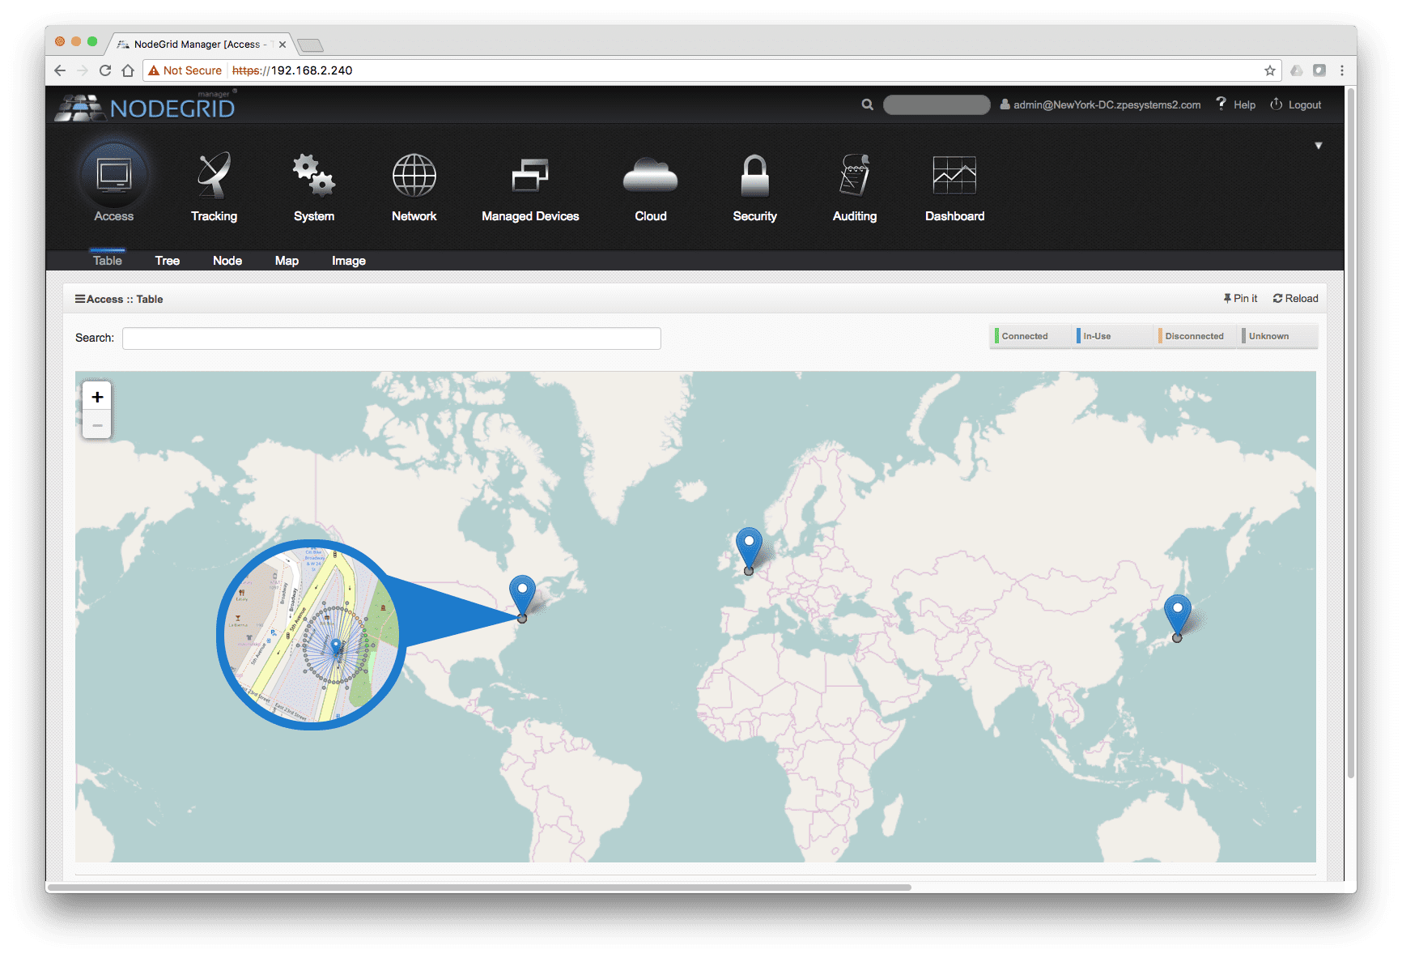This screenshot has height=958, width=1402.
Task: Toggle the Connected status filter
Action: pyautogui.click(x=1024, y=336)
